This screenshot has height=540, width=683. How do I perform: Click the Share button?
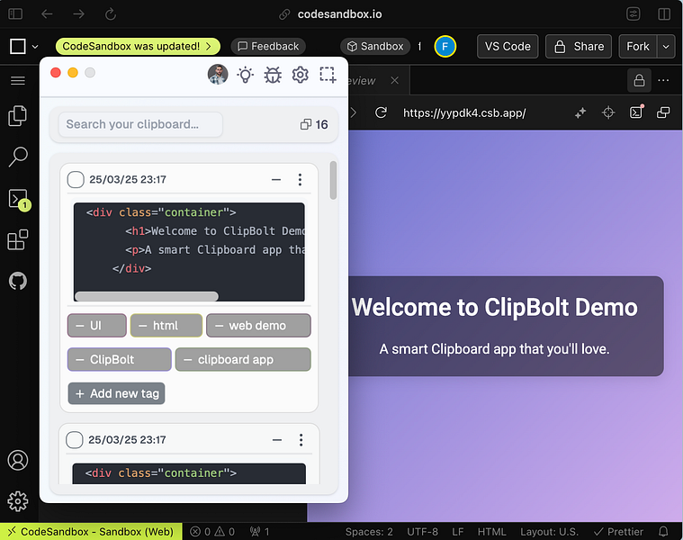[579, 46]
